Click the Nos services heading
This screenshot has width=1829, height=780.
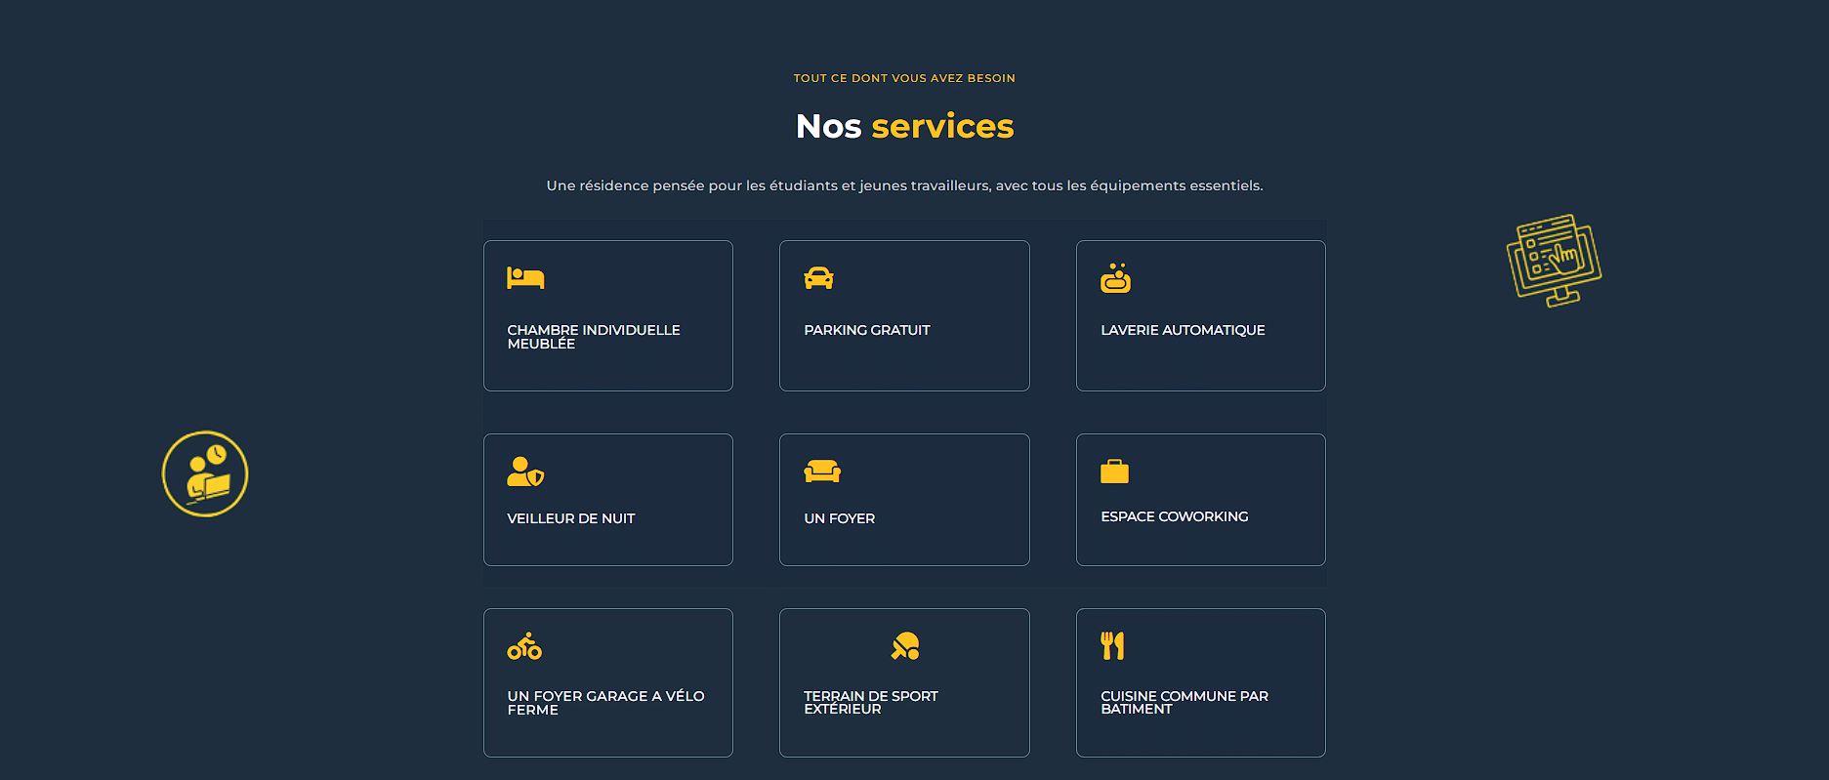coord(904,126)
